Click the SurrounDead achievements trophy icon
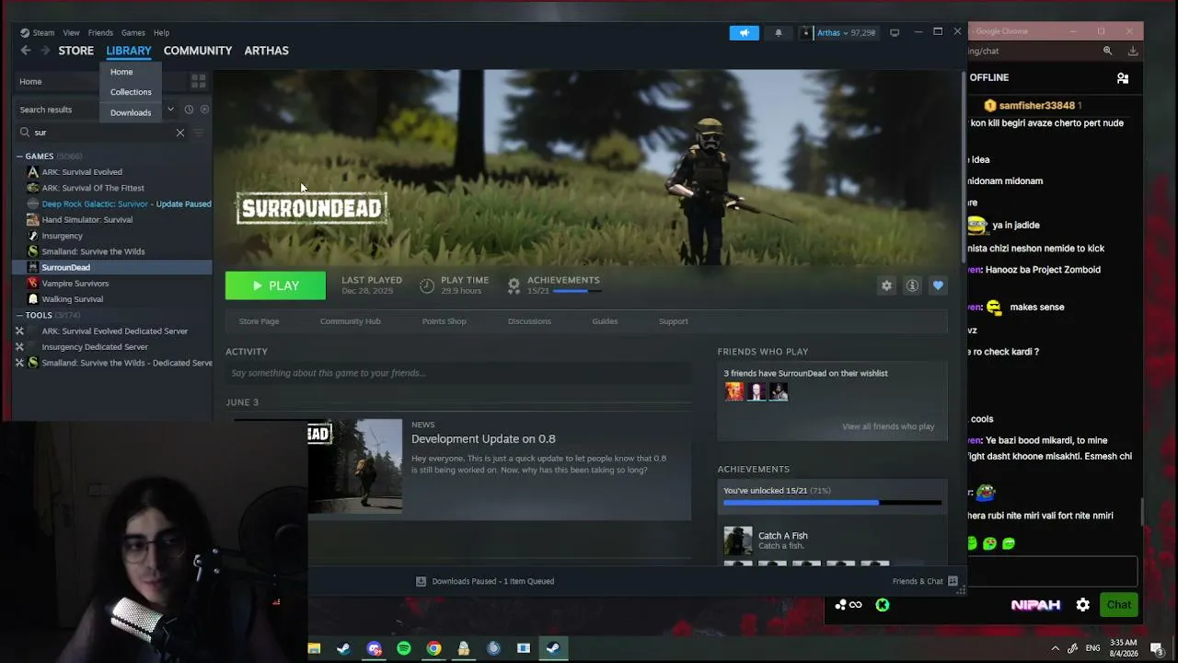The width and height of the screenshot is (1178, 663). click(x=514, y=285)
